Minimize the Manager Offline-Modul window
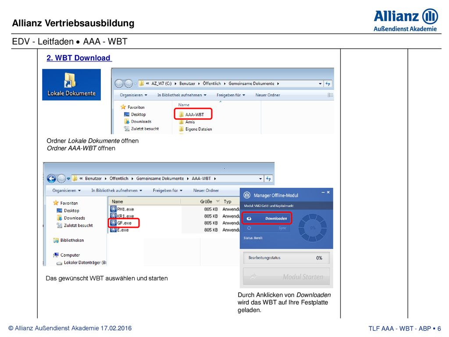 [323, 192]
